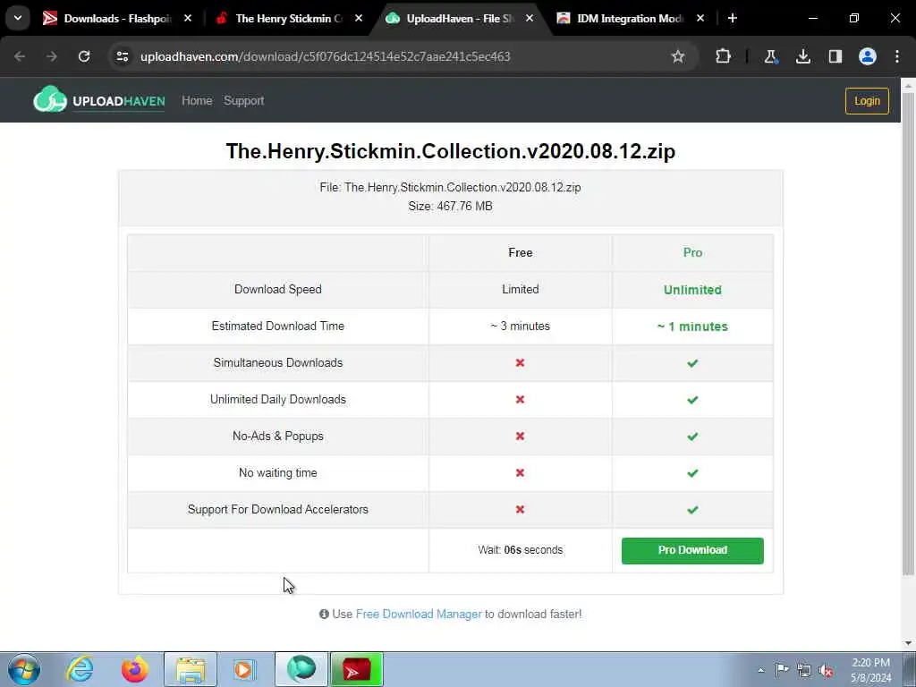Click the Pro Download button
The height and width of the screenshot is (687, 916).
pyautogui.click(x=692, y=550)
